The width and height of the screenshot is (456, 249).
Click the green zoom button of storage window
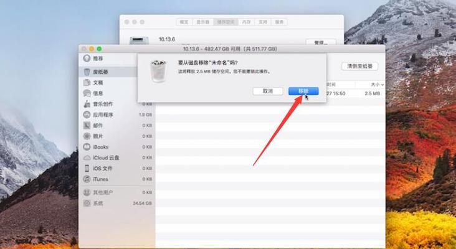coord(99,49)
